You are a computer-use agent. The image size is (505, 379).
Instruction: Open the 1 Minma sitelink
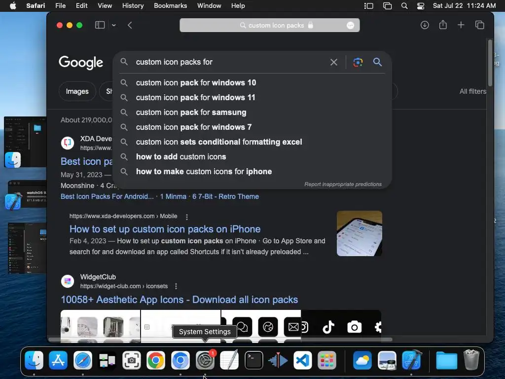[x=173, y=196]
